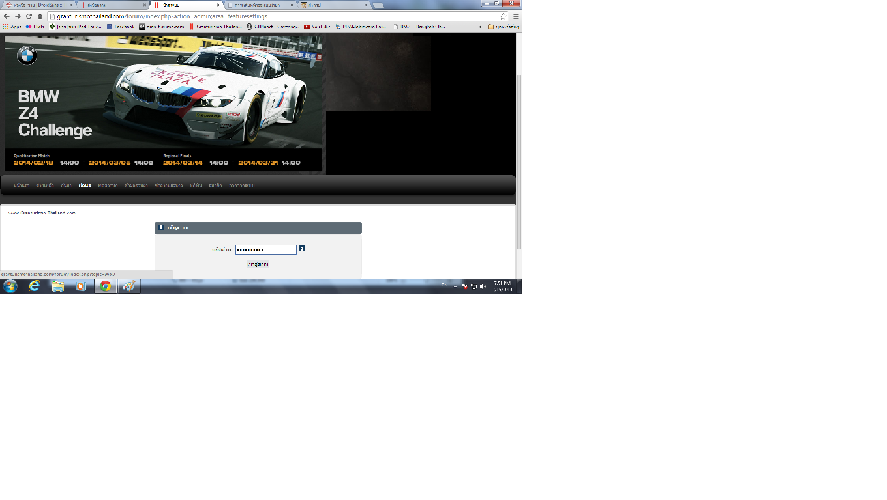Select the bold ผู้ดูแล menu item
The height and width of the screenshot is (500, 887).
(x=84, y=186)
